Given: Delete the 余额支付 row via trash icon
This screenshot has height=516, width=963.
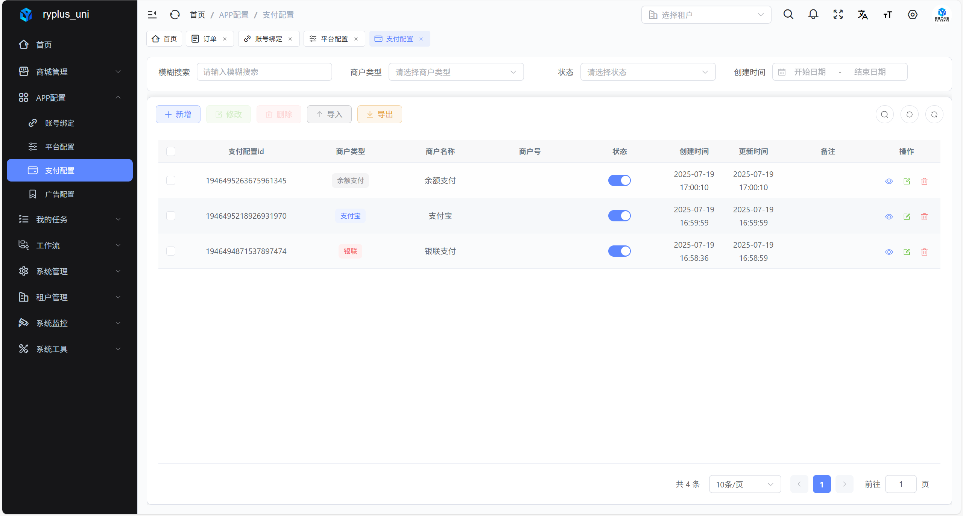Looking at the screenshot, I should [x=924, y=182].
